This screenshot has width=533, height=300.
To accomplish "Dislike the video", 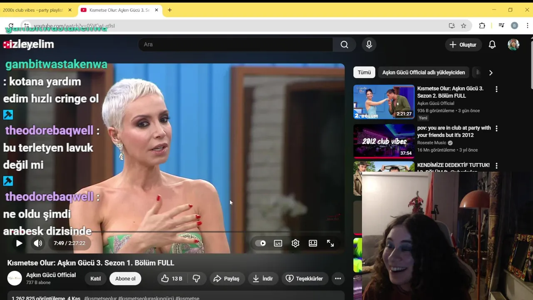I will pos(197,278).
